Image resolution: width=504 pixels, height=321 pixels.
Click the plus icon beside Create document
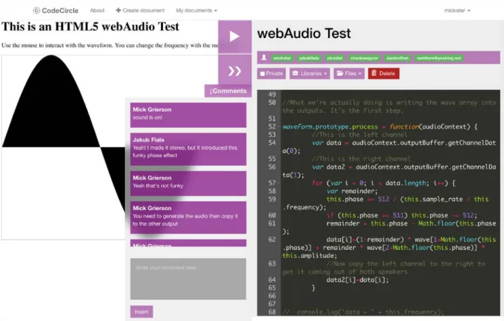pos(118,11)
